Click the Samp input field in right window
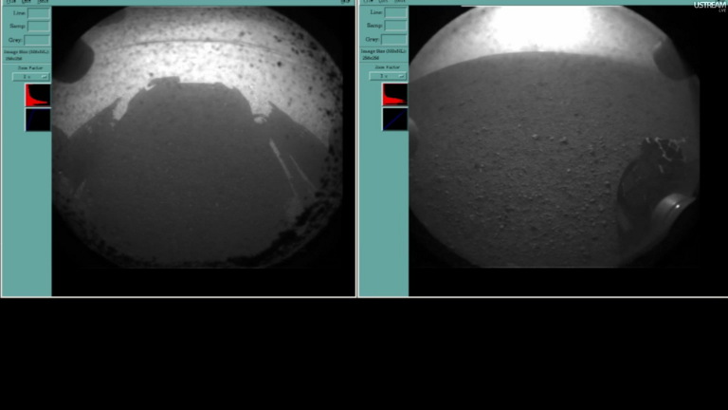The image size is (728, 410). tap(395, 26)
